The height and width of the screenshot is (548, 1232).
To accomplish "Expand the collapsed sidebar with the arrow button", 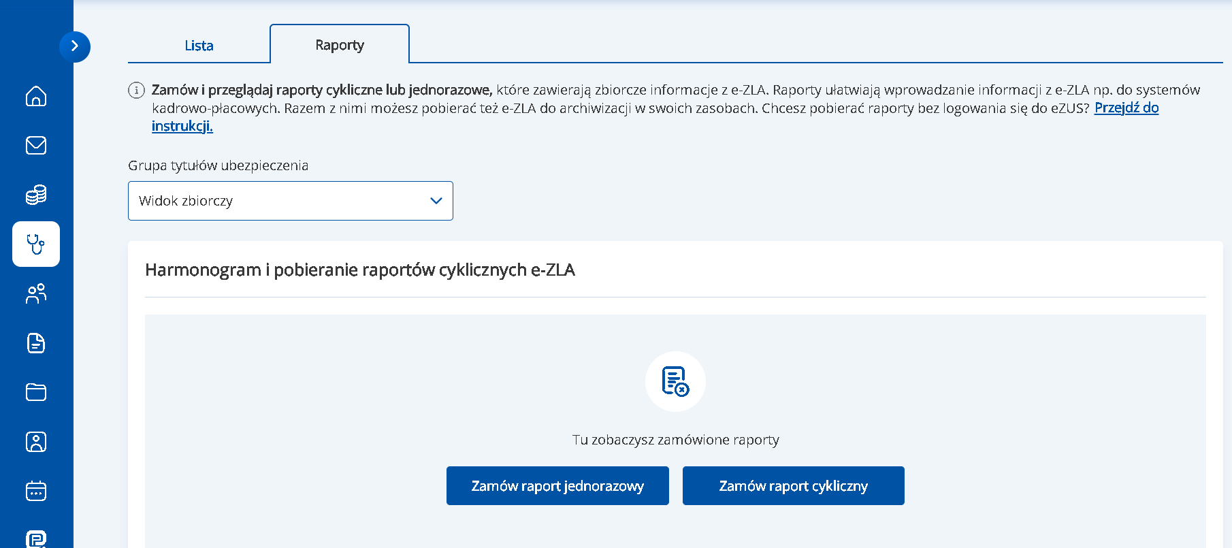I will pos(75,46).
